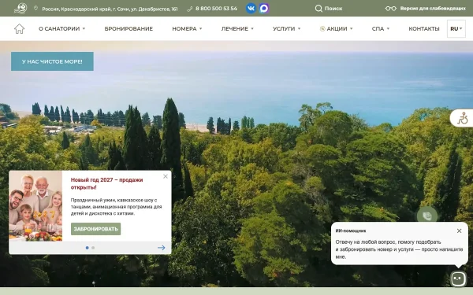
Task: Go to the home page via the house icon
Action: (19, 29)
